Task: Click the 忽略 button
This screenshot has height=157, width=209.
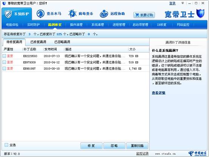Action: [114, 146]
